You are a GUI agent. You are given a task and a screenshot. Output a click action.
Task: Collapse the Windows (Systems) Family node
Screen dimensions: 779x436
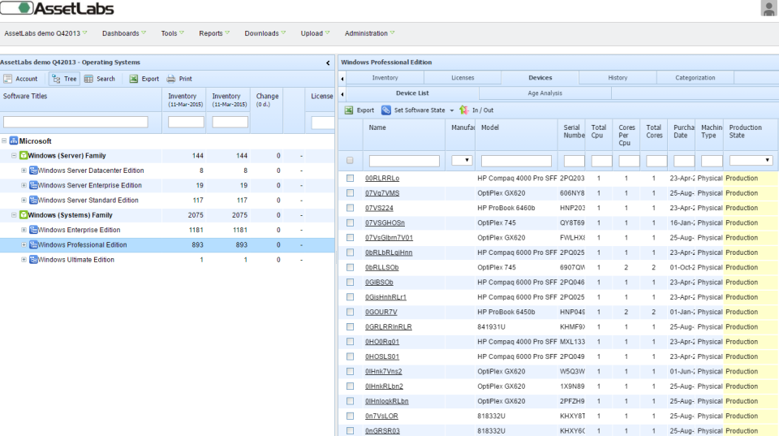pyautogui.click(x=14, y=215)
